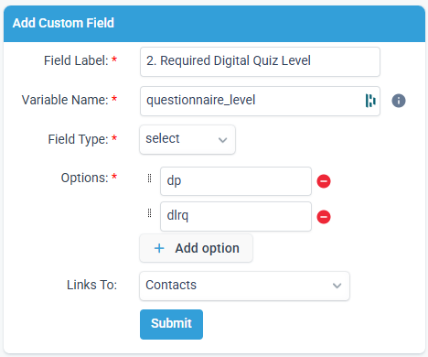428x357 pixels.
Task: Open the Field Type 'select' dropdown
Action: 187,139
